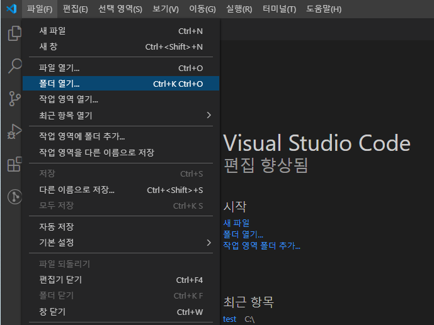Choose 새 창 menu entry
This screenshot has width=434, height=325.
121,47
